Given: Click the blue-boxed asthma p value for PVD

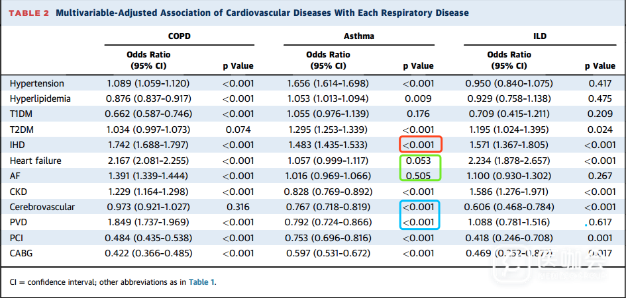Looking at the screenshot, I should click(418, 222).
